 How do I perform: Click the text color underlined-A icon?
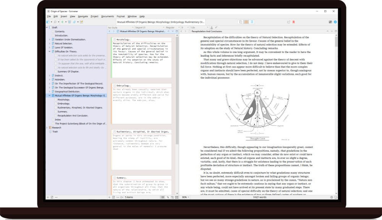click(x=212, y=27)
